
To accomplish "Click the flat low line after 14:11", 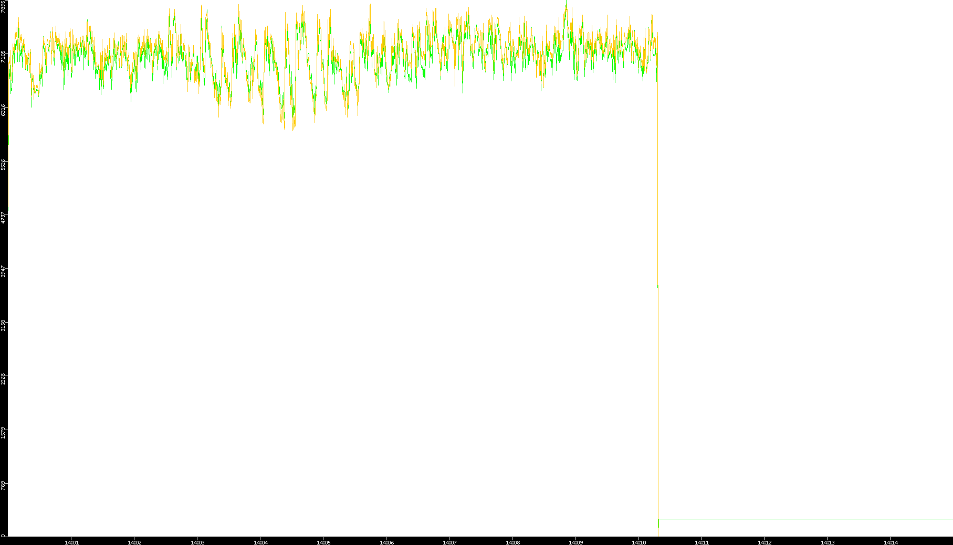I will click(803, 519).
